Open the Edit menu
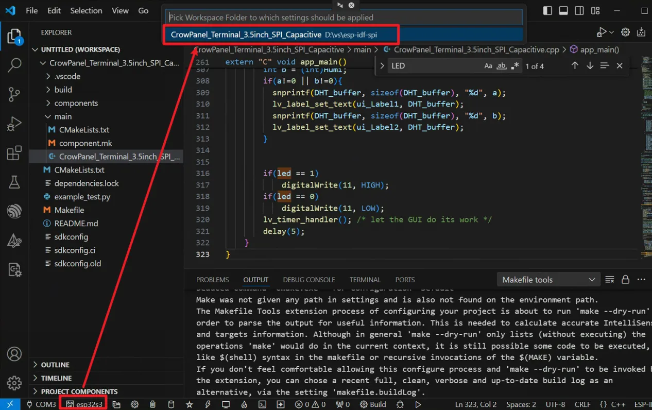 coord(54,10)
